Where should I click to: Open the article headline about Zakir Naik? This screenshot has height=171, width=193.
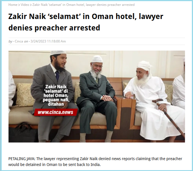pyautogui.click(x=86, y=22)
